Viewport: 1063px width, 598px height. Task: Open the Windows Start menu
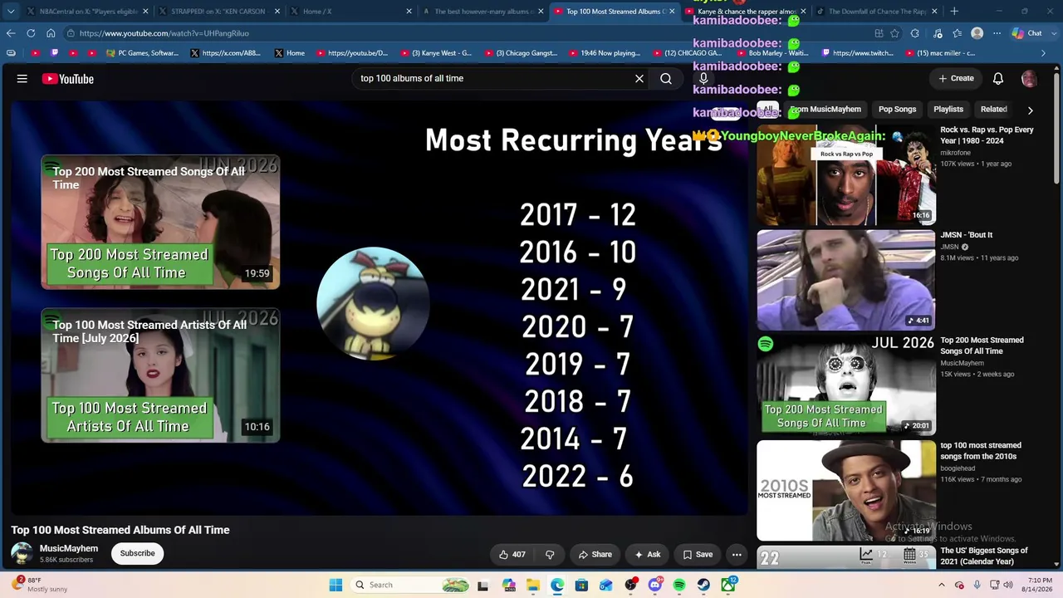point(336,585)
